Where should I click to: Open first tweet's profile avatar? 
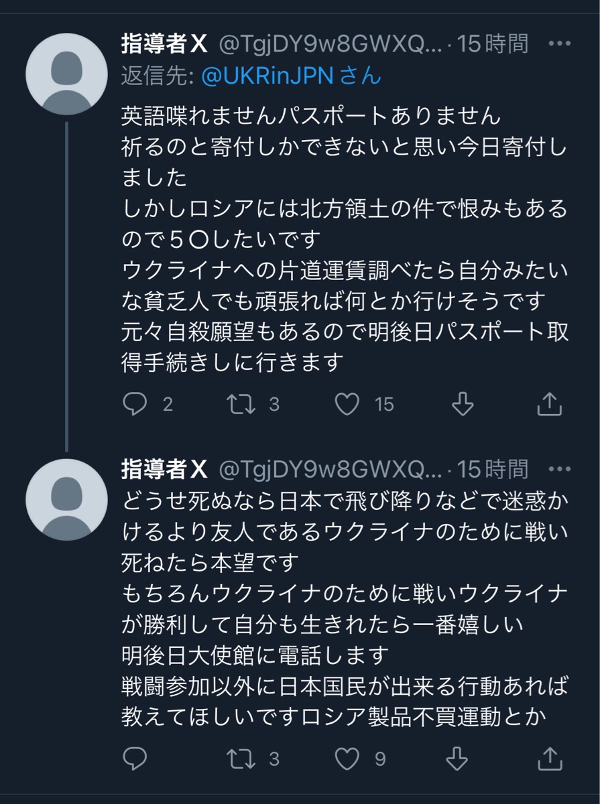(66, 74)
